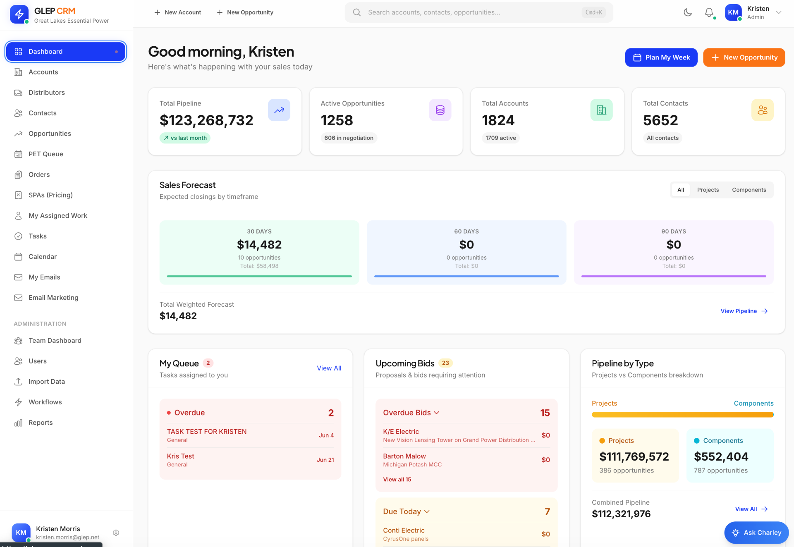This screenshot has width=794, height=547.
Task: Open Users icon under Administration
Action: pyautogui.click(x=18, y=361)
